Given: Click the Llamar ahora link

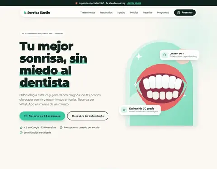Looking at the screenshot, I should 134,3.
